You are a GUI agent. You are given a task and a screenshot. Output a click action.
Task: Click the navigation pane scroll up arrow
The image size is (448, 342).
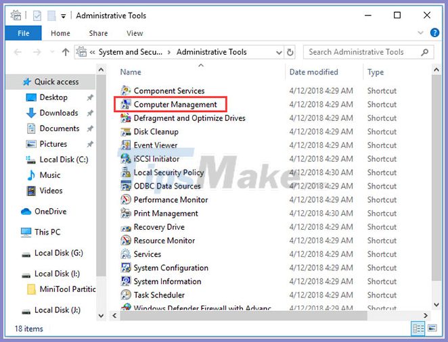[101, 70]
